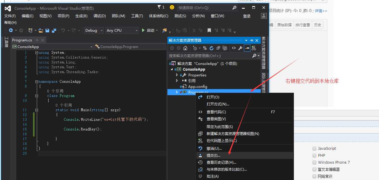Choose 打开(O) from the context menu
The height and width of the screenshot is (180, 379).
coord(244,97)
